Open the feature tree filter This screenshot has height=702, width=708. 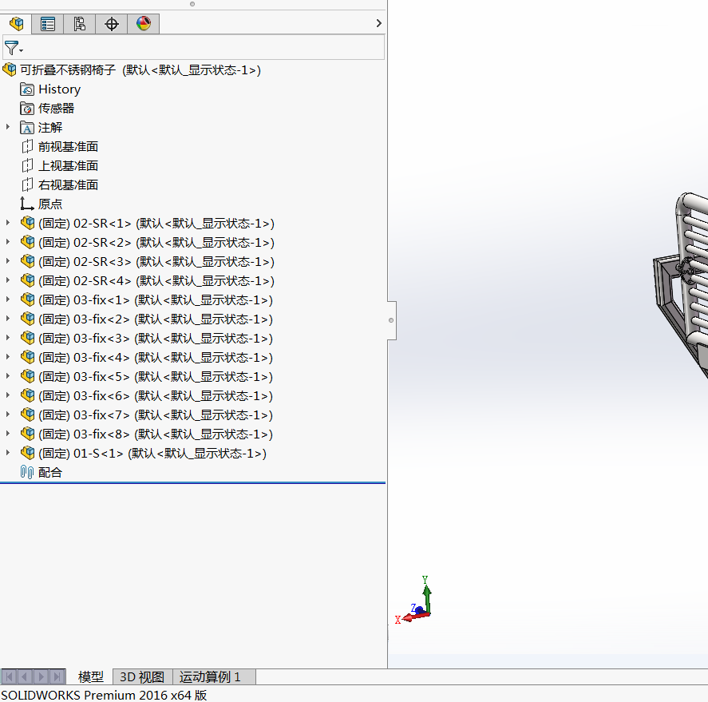[x=13, y=48]
